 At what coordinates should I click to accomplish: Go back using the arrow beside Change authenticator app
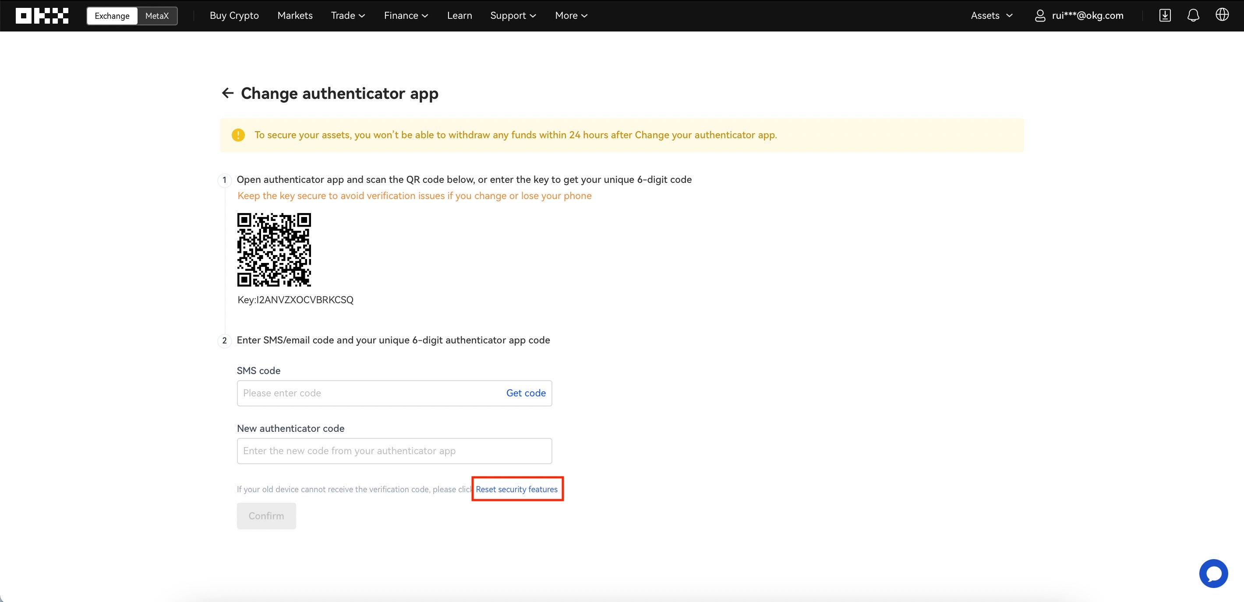pyautogui.click(x=227, y=93)
